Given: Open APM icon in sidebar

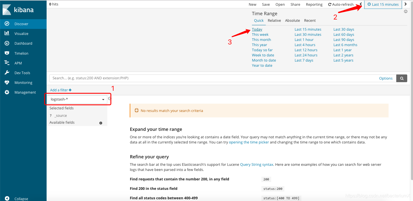Looking at the screenshot, I should click(x=7, y=63).
